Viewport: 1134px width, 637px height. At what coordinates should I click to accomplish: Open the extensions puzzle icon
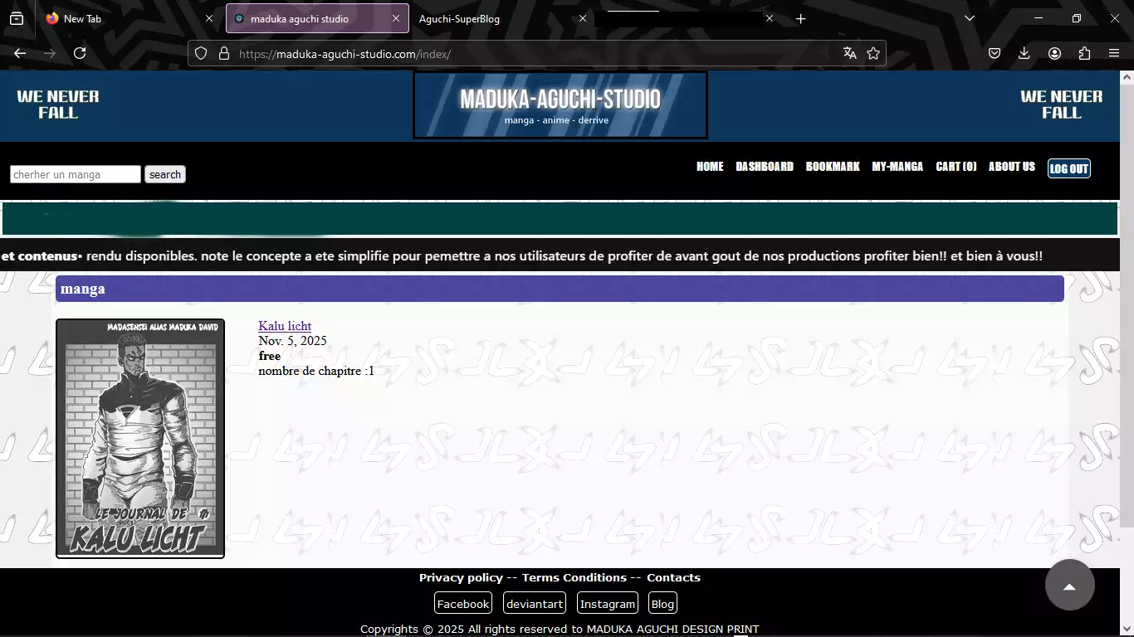tap(1084, 53)
